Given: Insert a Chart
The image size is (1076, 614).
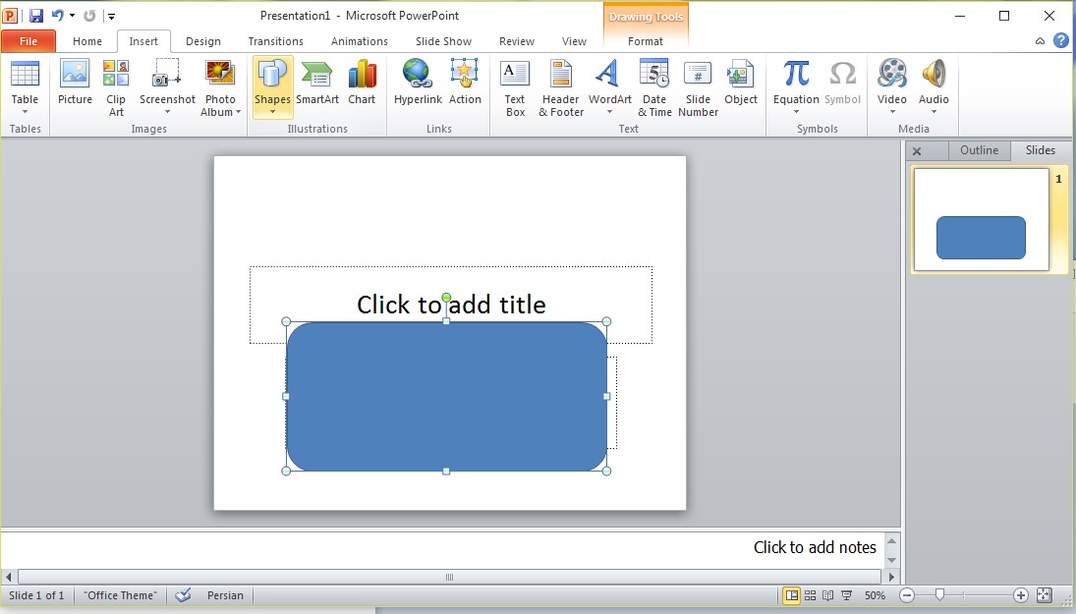Looking at the screenshot, I should pyautogui.click(x=362, y=85).
